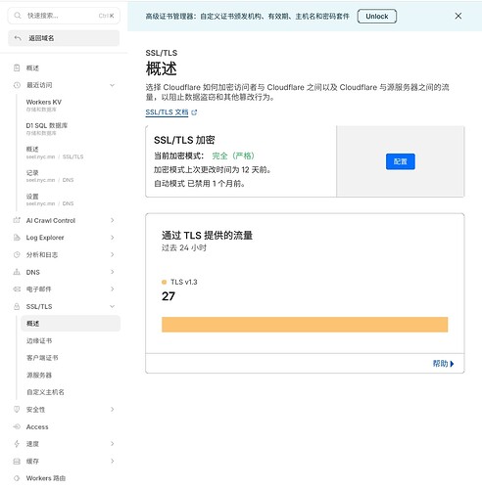482x489 pixels.
Task: Click the AI Crawl Control icon
Action: pyautogui.click(x=17, y=220)
